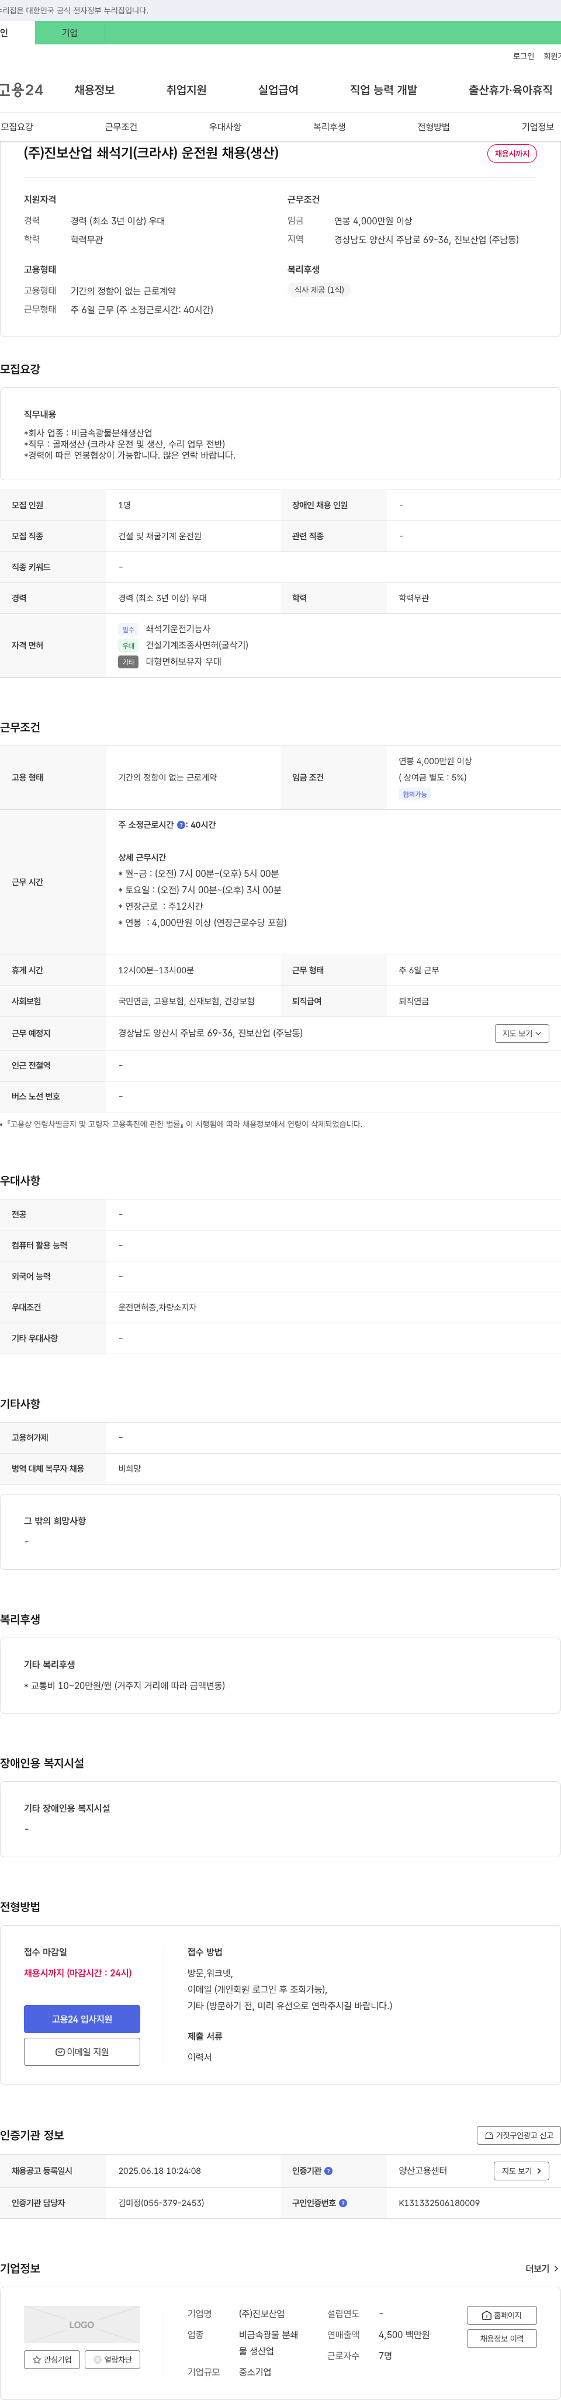Open the company 홈페이지 button
The height and width of the screenshot is (2400, 561).
(501, 2315)
